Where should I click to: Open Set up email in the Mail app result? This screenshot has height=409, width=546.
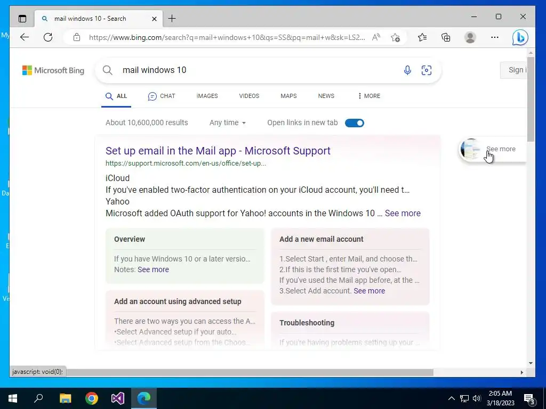coord(218,151)
